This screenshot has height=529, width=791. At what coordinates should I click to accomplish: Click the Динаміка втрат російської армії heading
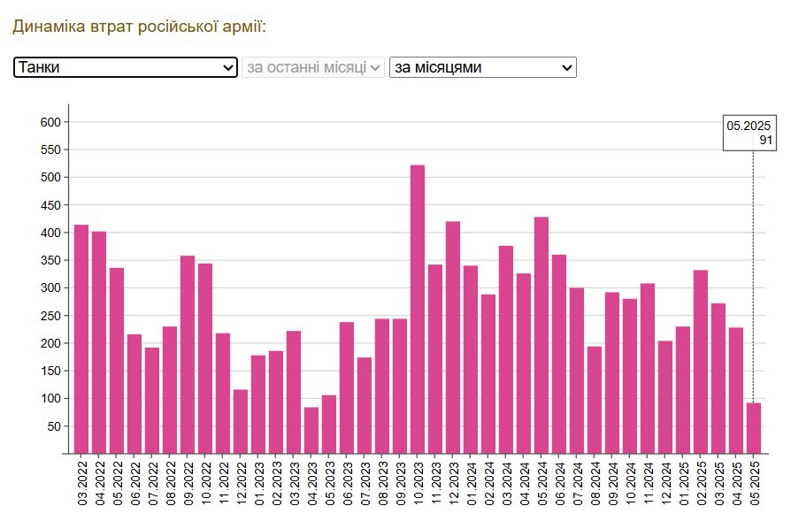pos(139,27)
